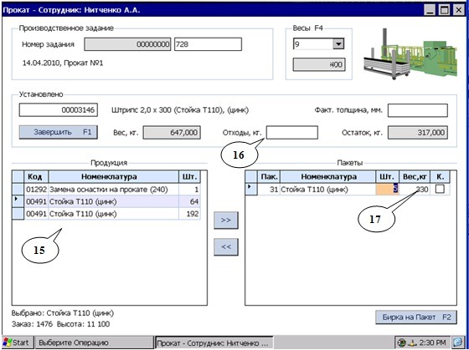
Task: Click the desktop icon at taskbar end
Action: point(458,342)
